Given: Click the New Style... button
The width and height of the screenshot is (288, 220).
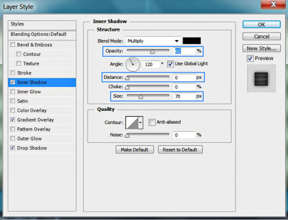Looking at the screenshot, I should click(x=261, y=49).
